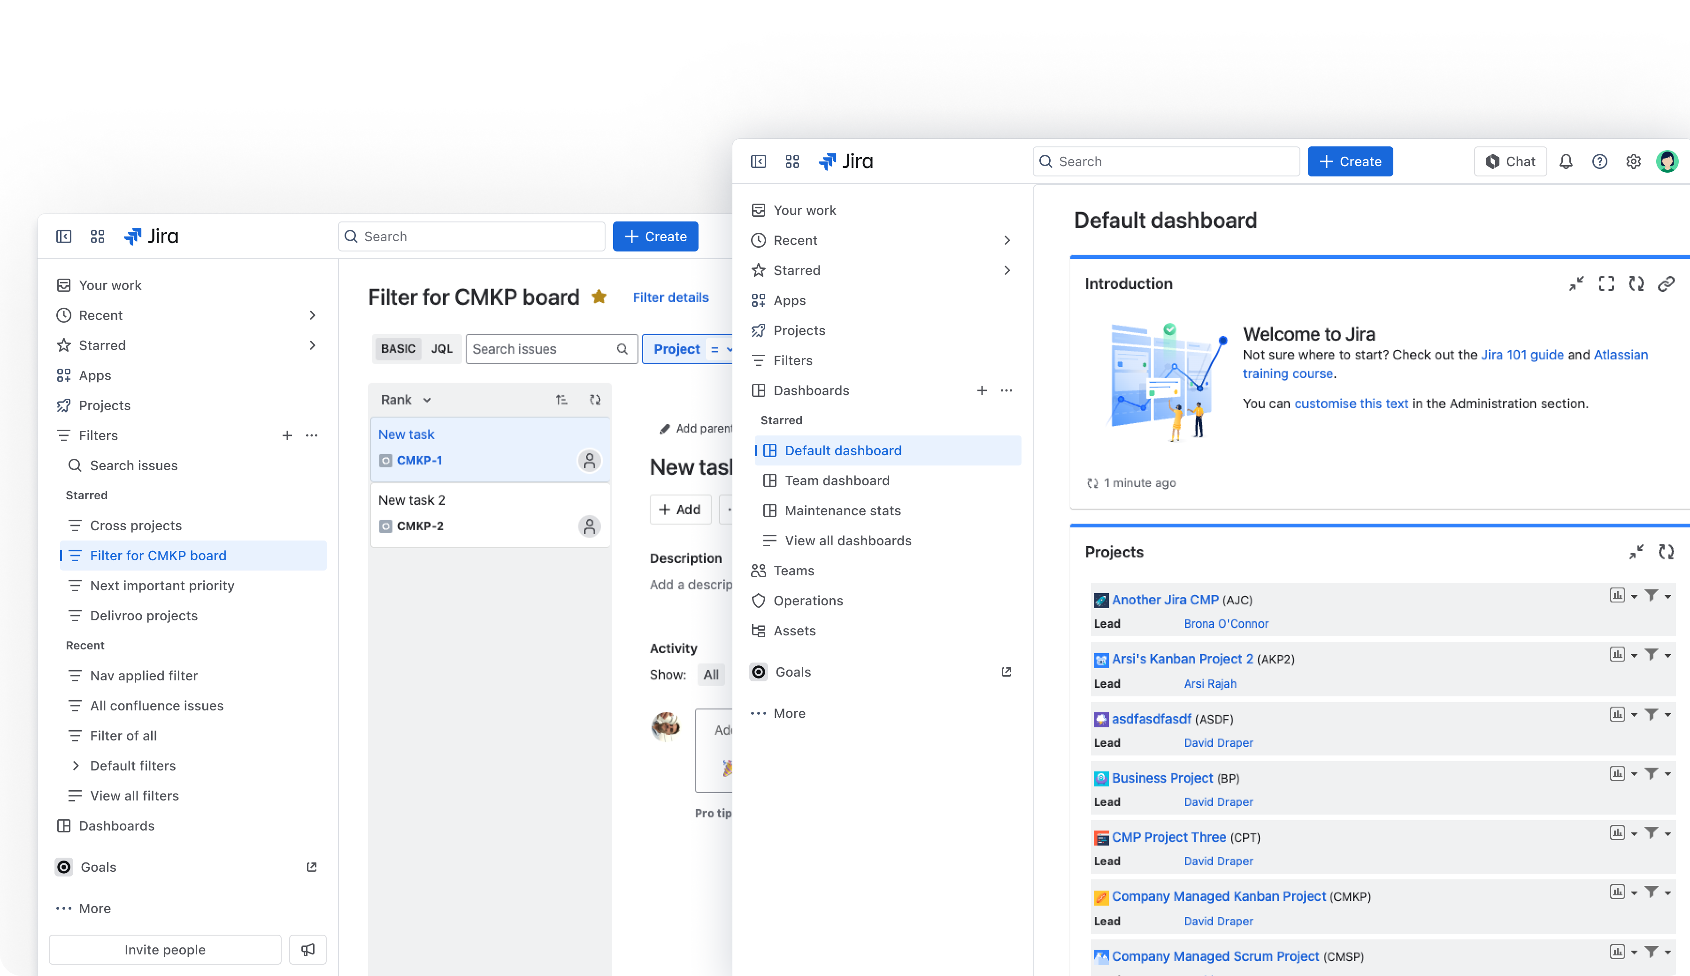Open the Jira 101 guide link
This screenshot has height=976, width=1690.
pyautogui.click(x=1521, y=355)
